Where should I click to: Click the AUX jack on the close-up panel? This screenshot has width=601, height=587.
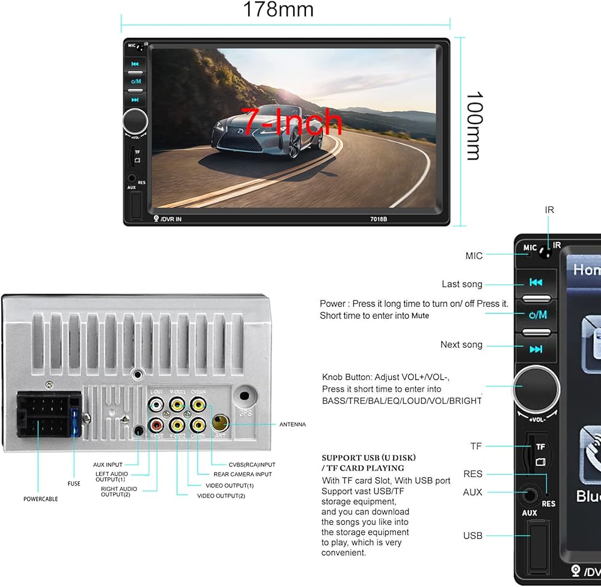click(x=530, y=495)
